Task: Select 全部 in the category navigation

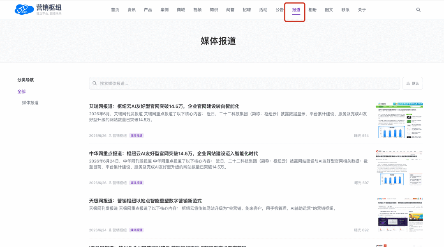Action: click(x=21, y=91)
